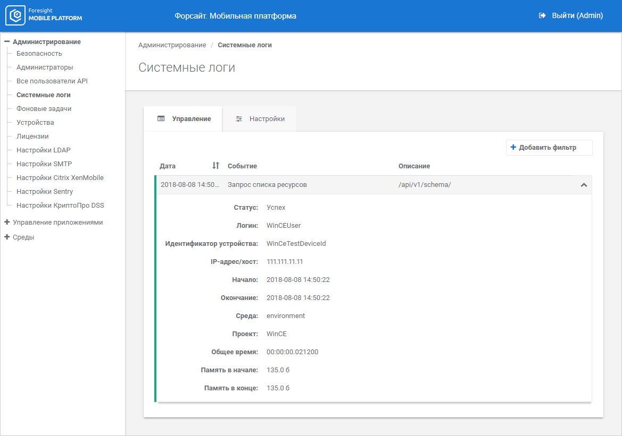This screenshot has height=436, width=622.
Task: Collapse the Администрирование tree section
Action: click(x=7, y=41)
